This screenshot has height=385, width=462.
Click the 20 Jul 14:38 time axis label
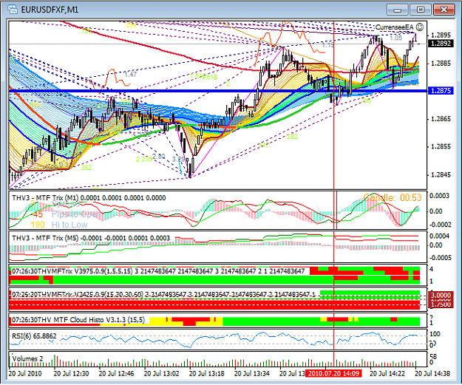click(432, 373)
